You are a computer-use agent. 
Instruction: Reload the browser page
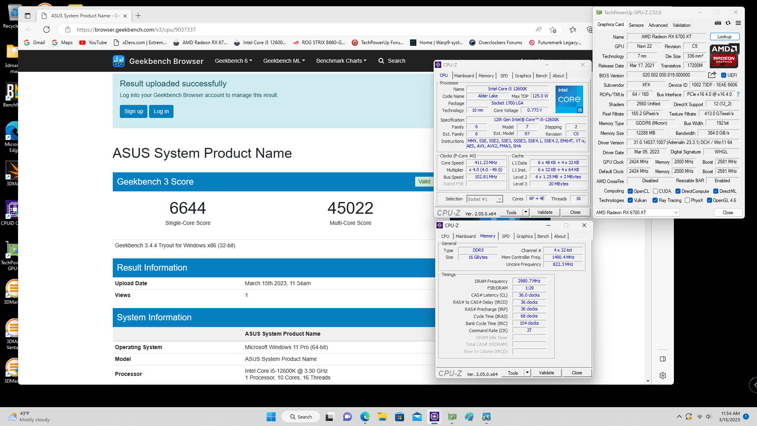(47, 30)
